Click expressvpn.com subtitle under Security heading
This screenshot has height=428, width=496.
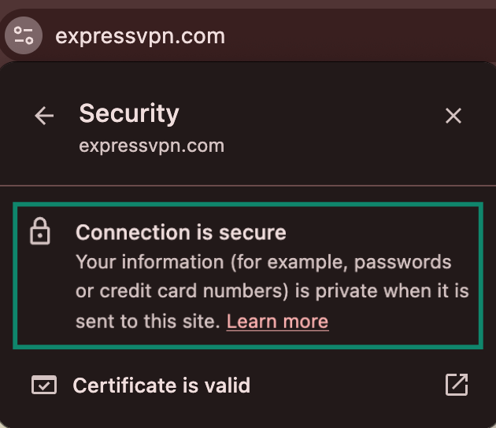tap(151, 146)
